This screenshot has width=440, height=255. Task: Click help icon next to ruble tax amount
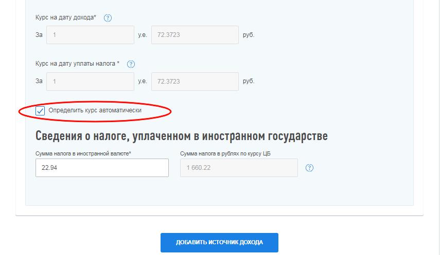pos(309,168)
